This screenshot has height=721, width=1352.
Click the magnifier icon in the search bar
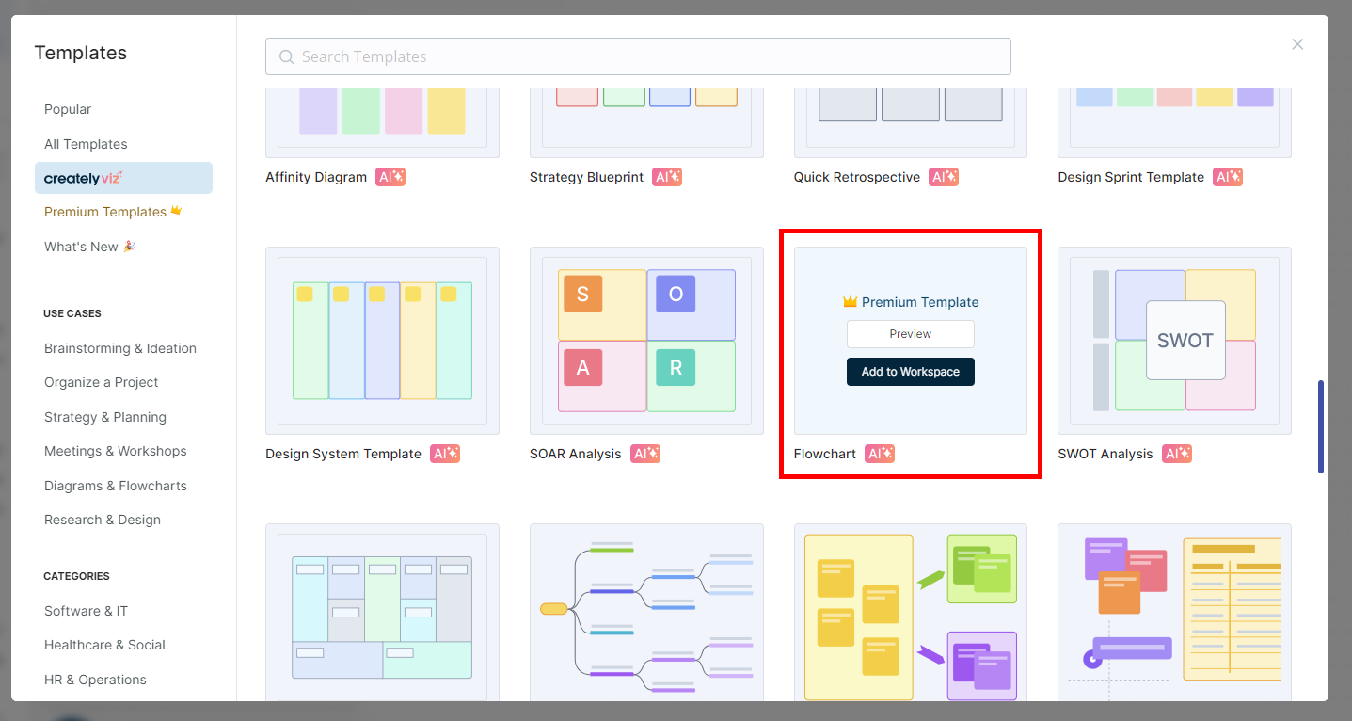(285, 56)
